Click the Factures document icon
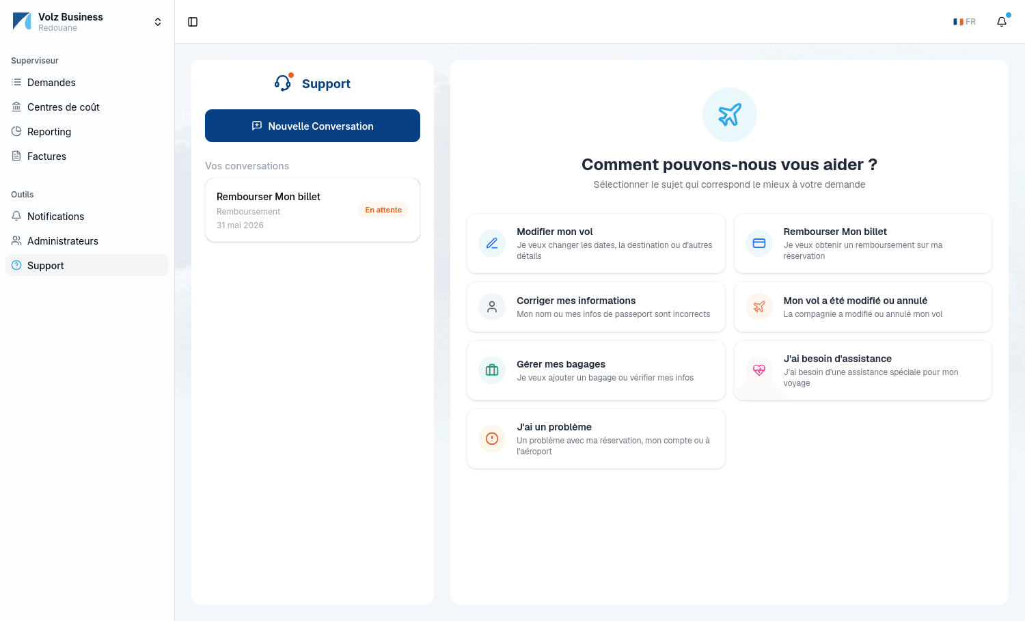Screen dimensions: 1025x621 pos(16,156)
